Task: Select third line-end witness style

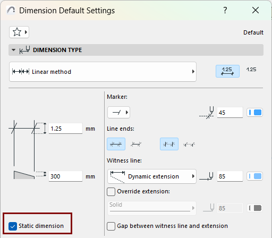Action: (169, 144)
